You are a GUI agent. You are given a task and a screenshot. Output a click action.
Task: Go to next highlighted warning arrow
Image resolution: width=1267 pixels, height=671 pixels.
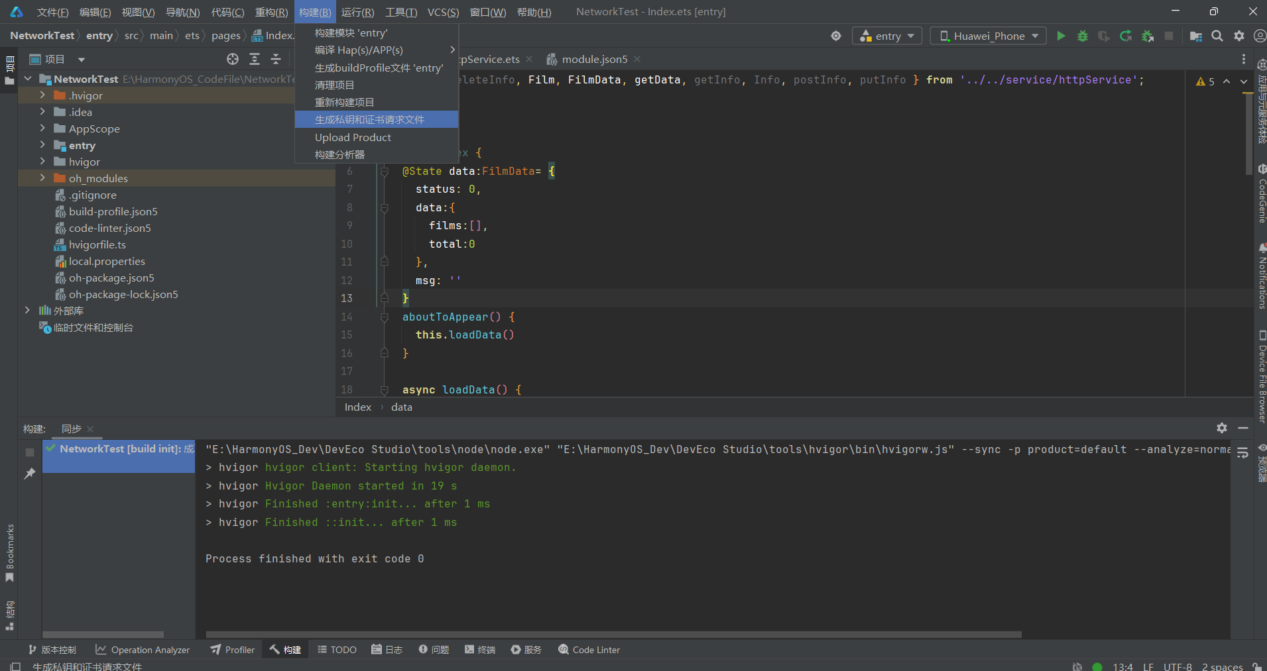[1244, 81]
